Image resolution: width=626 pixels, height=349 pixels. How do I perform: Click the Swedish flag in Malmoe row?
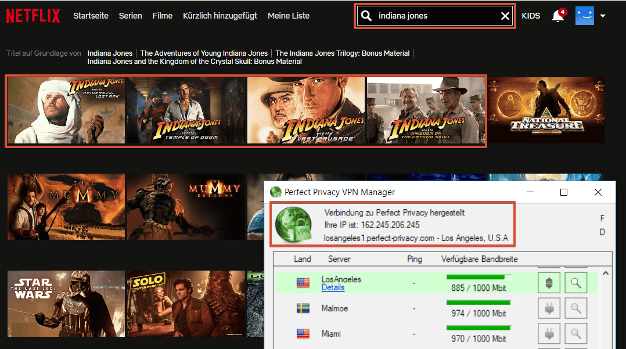[x=303, y=308]
